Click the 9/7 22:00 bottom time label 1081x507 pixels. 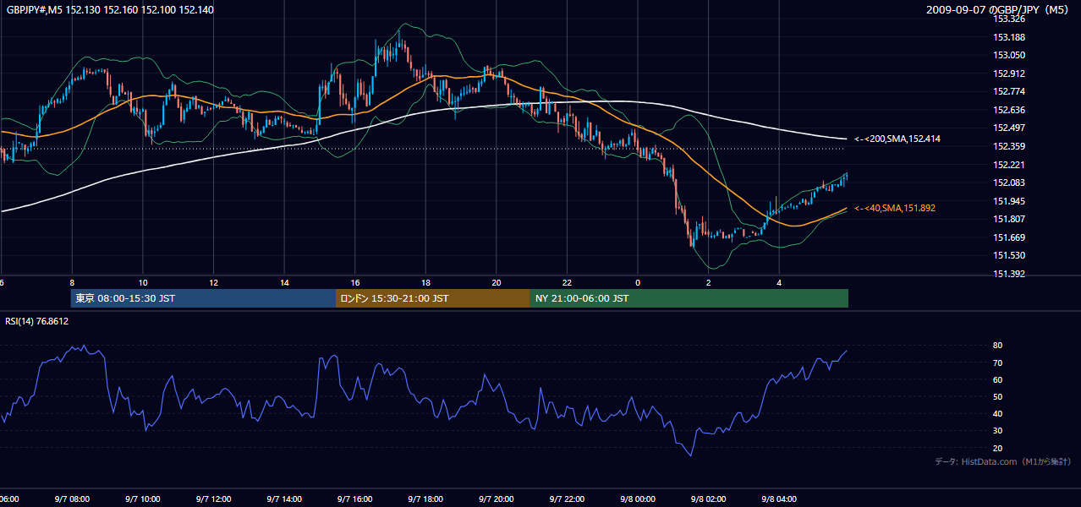click(x=568, y=499)
